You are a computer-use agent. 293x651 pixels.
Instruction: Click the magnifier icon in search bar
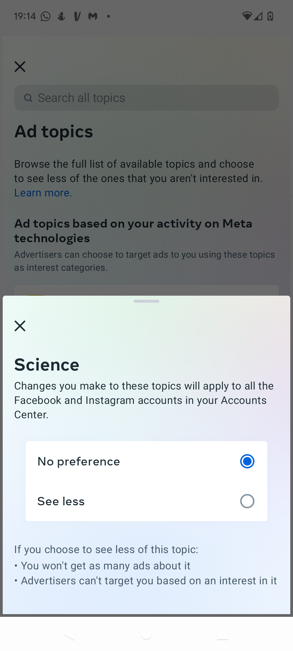(x=28, y=98)
